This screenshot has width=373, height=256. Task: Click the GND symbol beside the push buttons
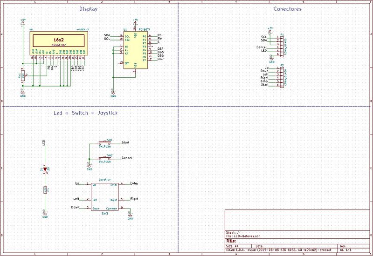point(89,167)
